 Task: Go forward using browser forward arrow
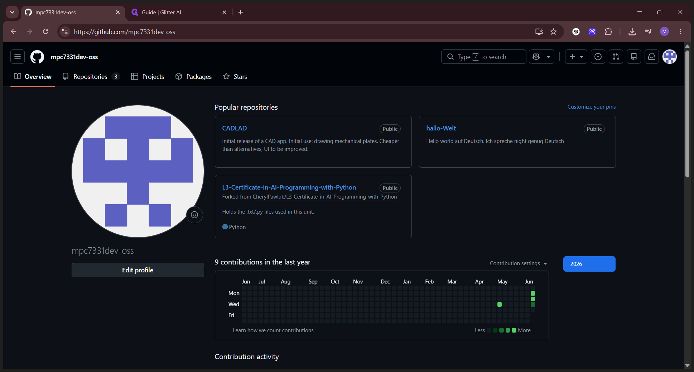29,32
